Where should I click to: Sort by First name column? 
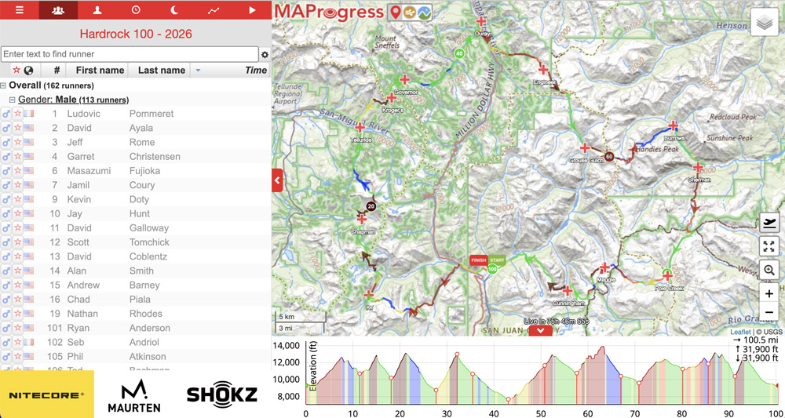point(100,70)
